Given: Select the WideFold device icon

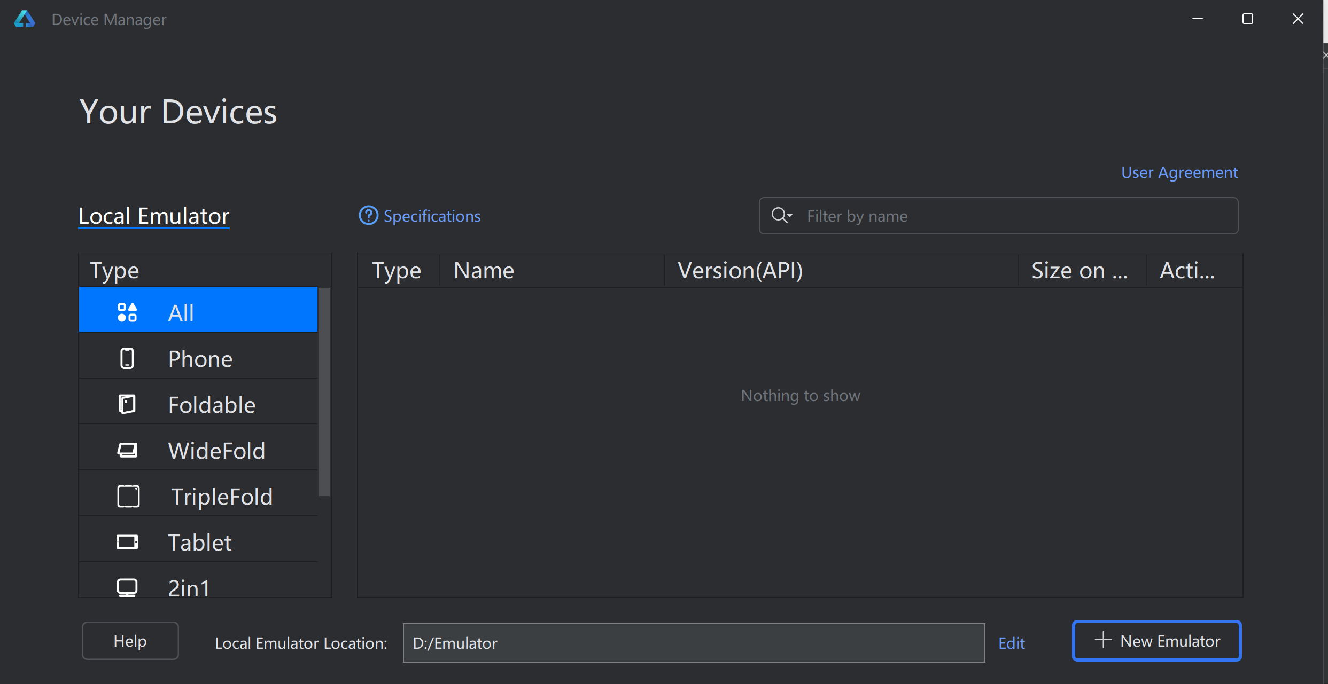Looking at the screenshot, I should [x=127, y=450].
